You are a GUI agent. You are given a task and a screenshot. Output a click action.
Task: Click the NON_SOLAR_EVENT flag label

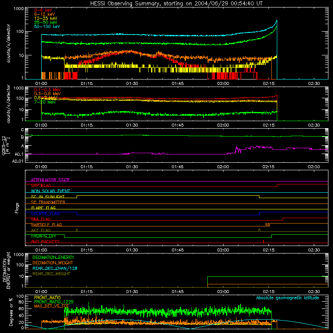tap(50, 191)
